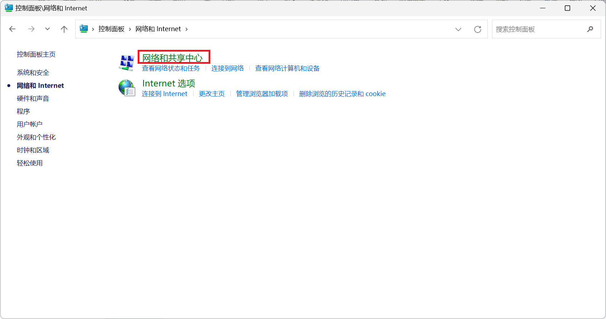Screen dimensions: 606x319
Task: Open 系统和安全 category
Action: [33, 73]
